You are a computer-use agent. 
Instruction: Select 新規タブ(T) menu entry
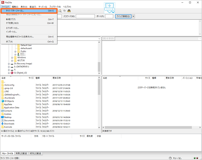point(12,20)
